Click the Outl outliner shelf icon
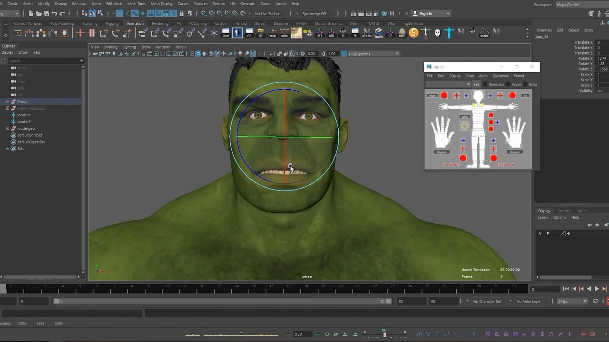609x342 pixels. tap(226, 32)
